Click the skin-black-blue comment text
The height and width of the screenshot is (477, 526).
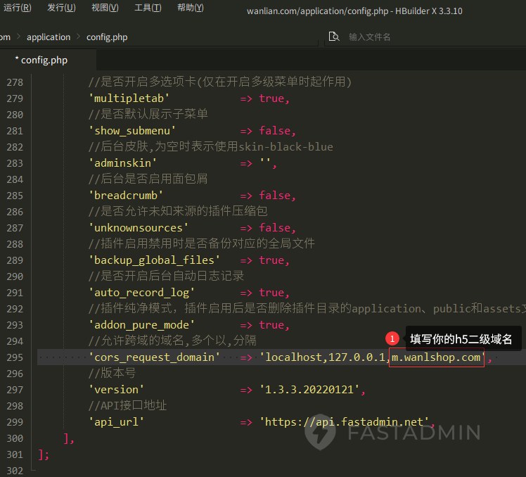(286, 147)
